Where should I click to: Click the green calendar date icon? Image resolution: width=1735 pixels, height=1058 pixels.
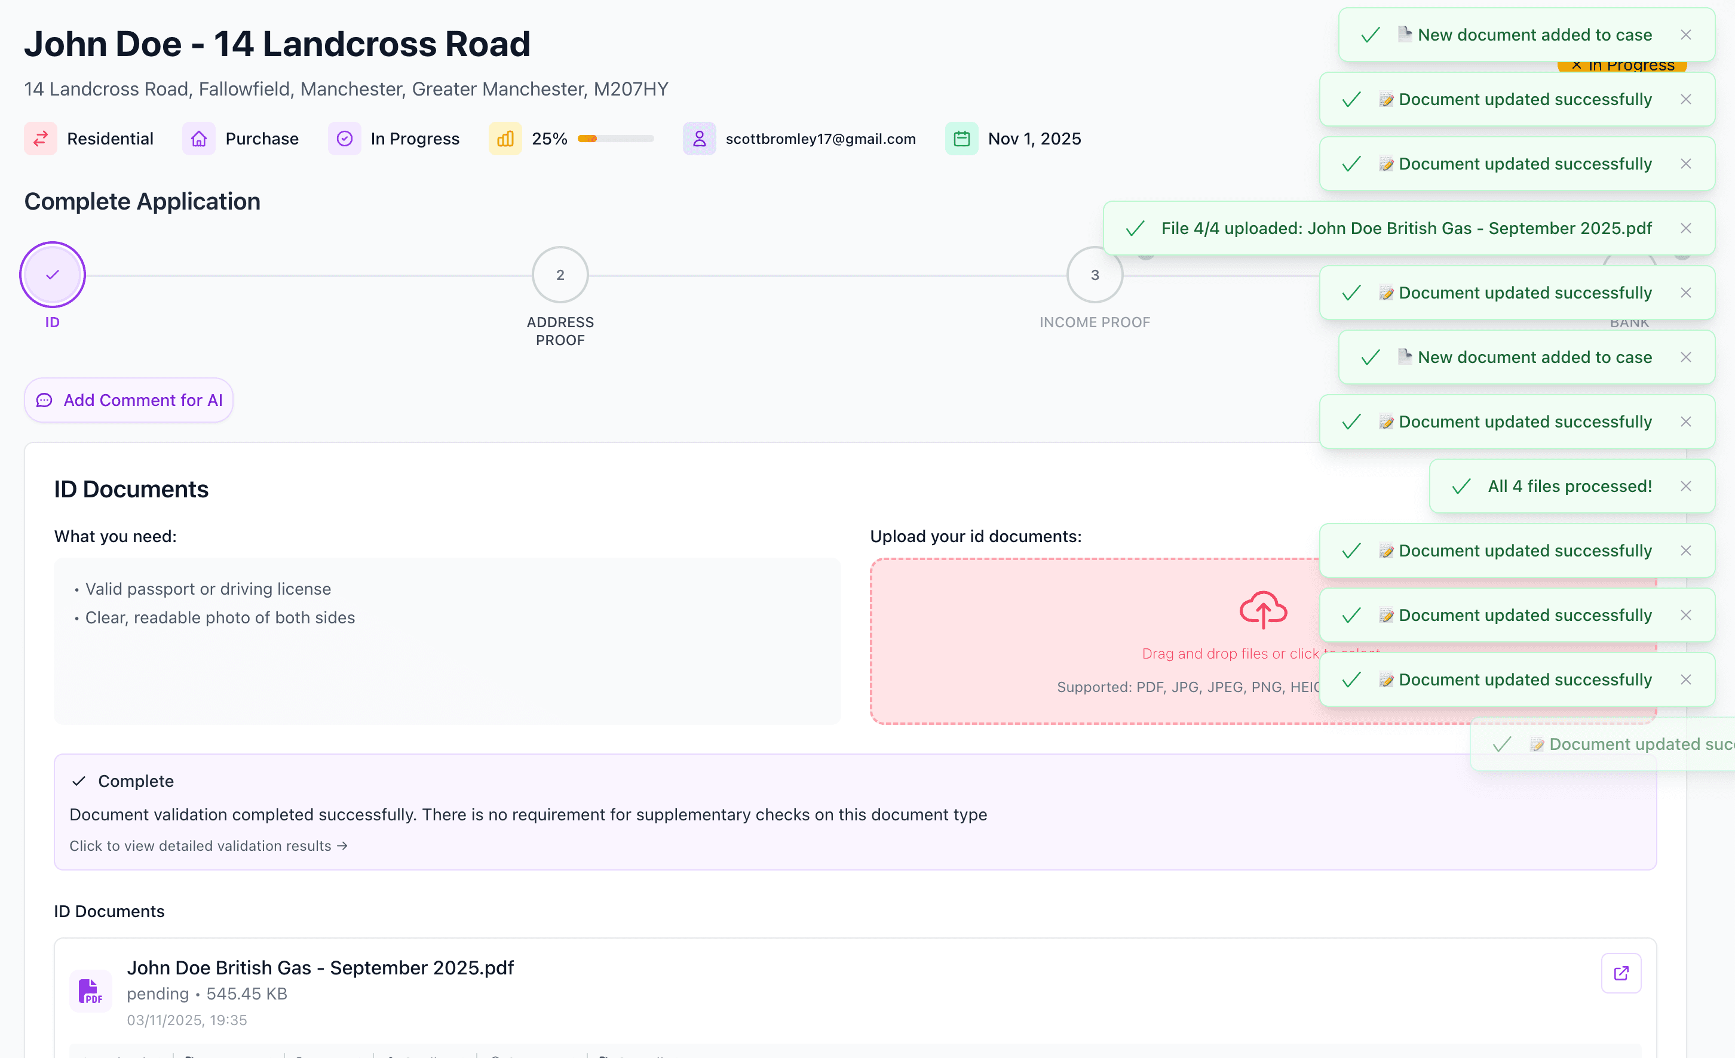pyautogui.click(x=961, y=139)
